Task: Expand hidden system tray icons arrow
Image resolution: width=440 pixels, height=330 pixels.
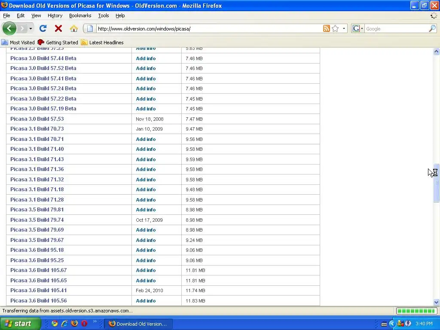Action: [x=392, y=324]
